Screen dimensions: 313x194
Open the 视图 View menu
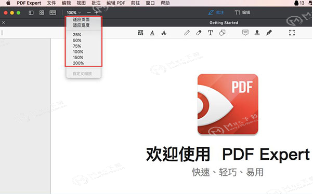pos(81,3)
